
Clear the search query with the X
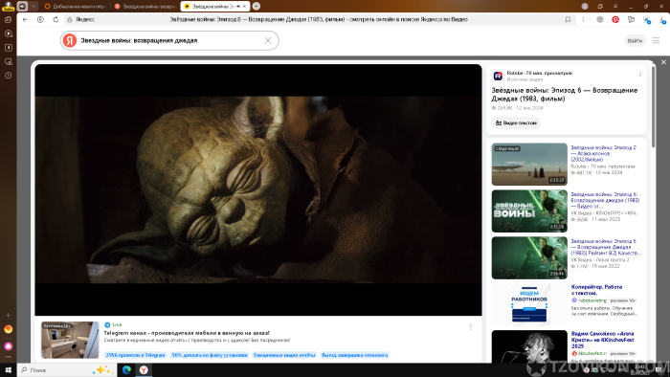pyautogui.click(x=268, y=40)
